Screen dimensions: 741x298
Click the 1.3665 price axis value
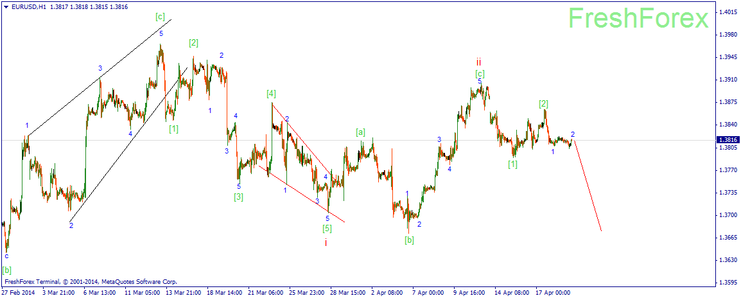pyautogui.click(x=728, y=238)
